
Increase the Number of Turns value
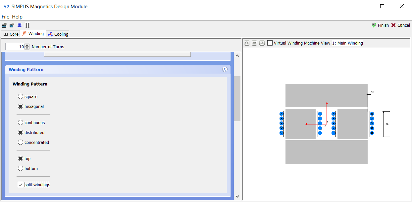click(x=27, y=45)
